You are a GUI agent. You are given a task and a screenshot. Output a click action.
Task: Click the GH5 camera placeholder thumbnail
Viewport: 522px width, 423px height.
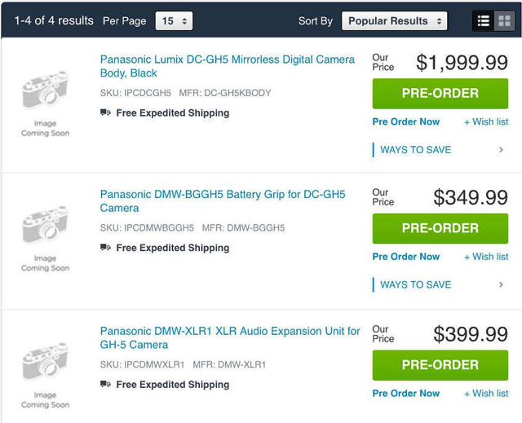[x=46, y=103]
